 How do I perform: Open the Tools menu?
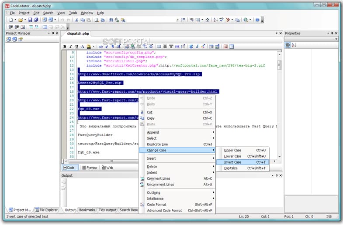click(x=73, y=13)
